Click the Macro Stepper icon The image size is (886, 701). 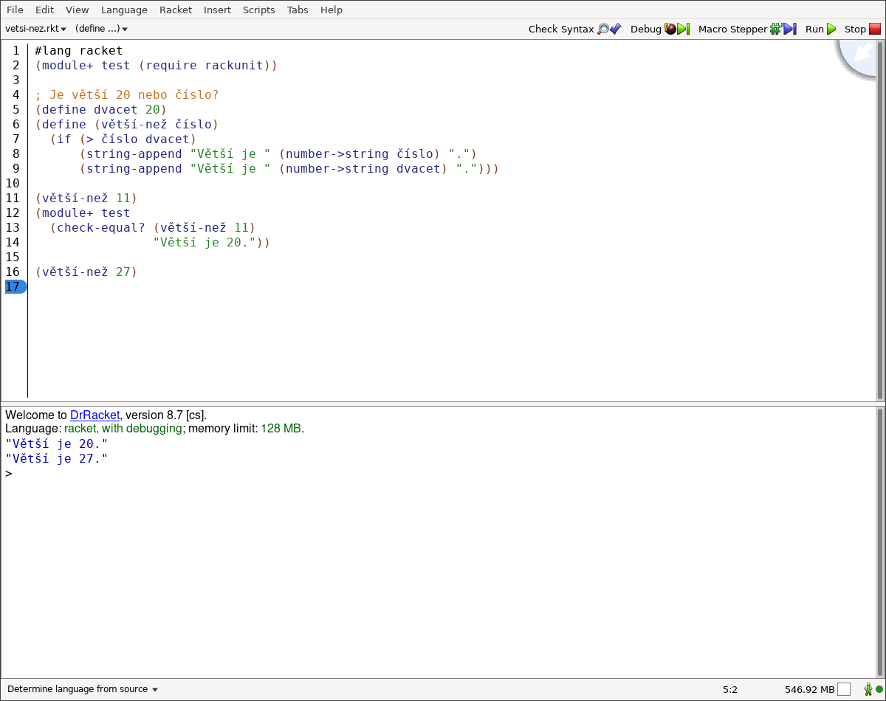[x=783, y=29]
